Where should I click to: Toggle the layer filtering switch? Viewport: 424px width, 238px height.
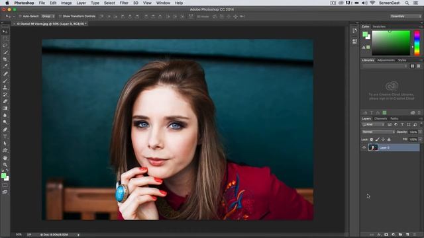(x=421, y=124)
